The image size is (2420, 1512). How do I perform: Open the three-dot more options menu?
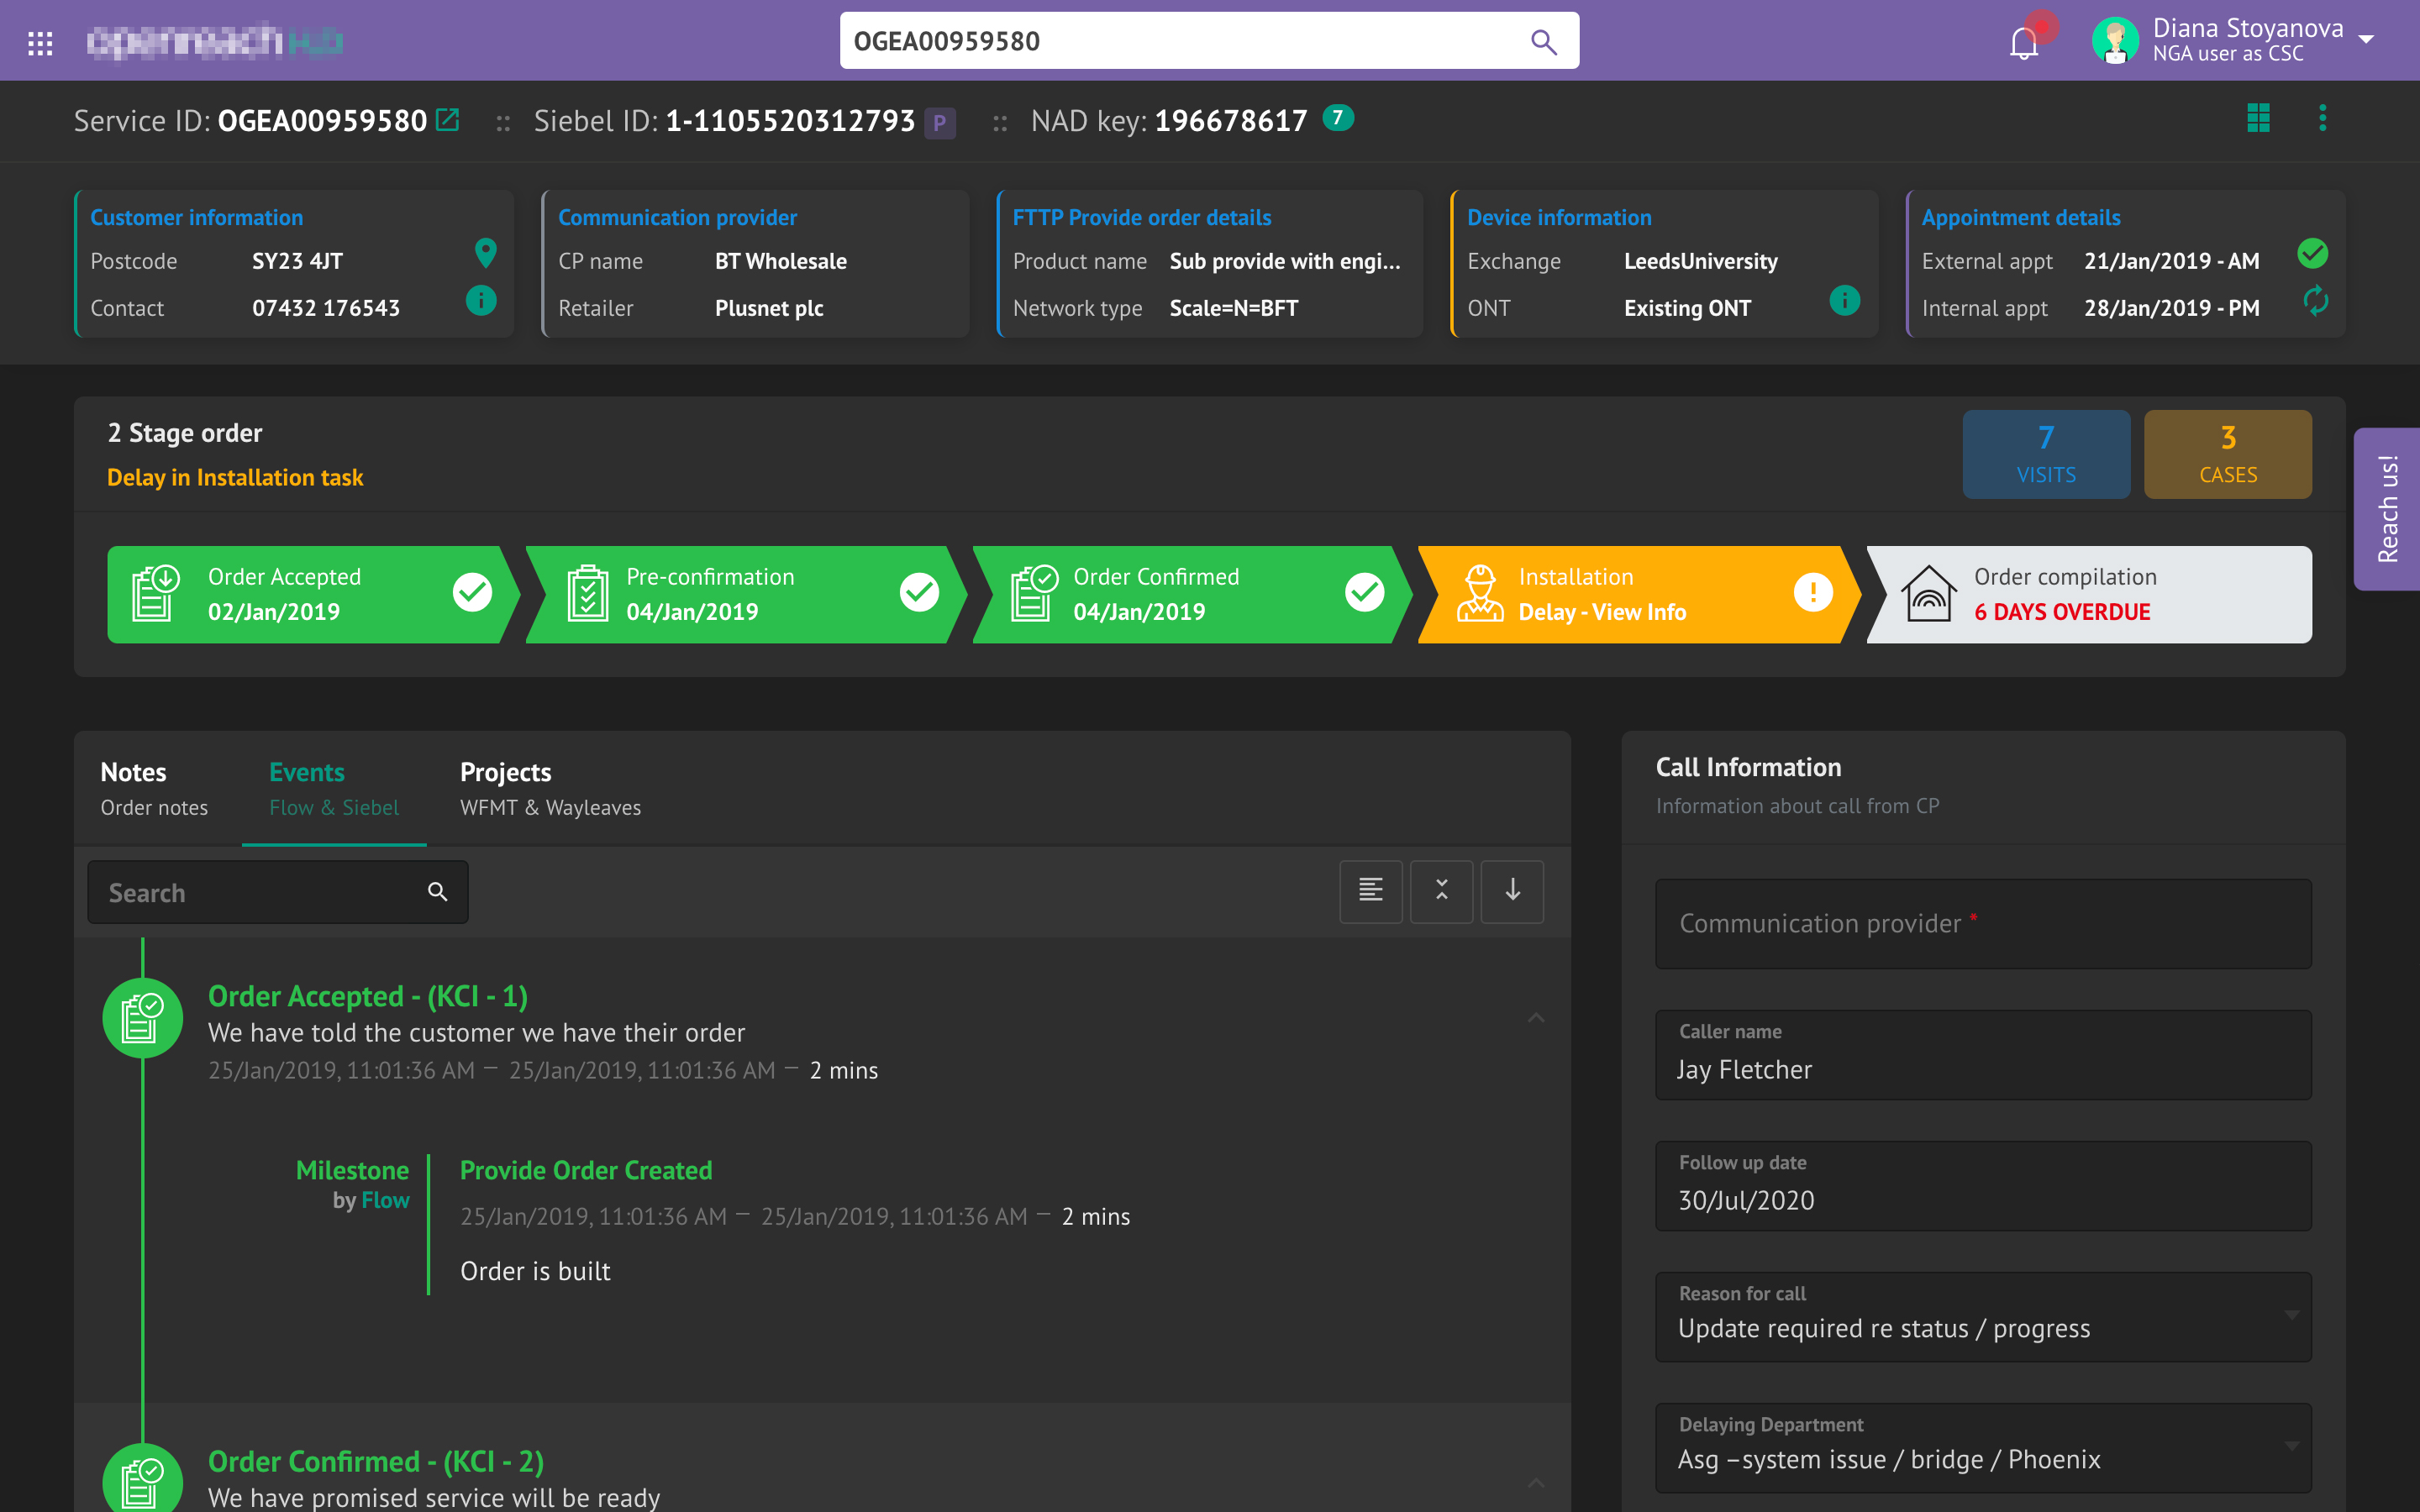coord(2322,118)
